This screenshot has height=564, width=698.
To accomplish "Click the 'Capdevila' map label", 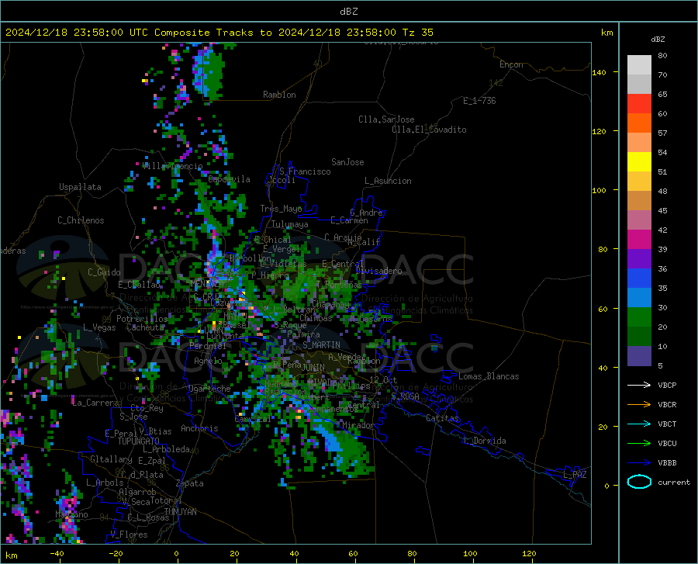I will [230, 179].
